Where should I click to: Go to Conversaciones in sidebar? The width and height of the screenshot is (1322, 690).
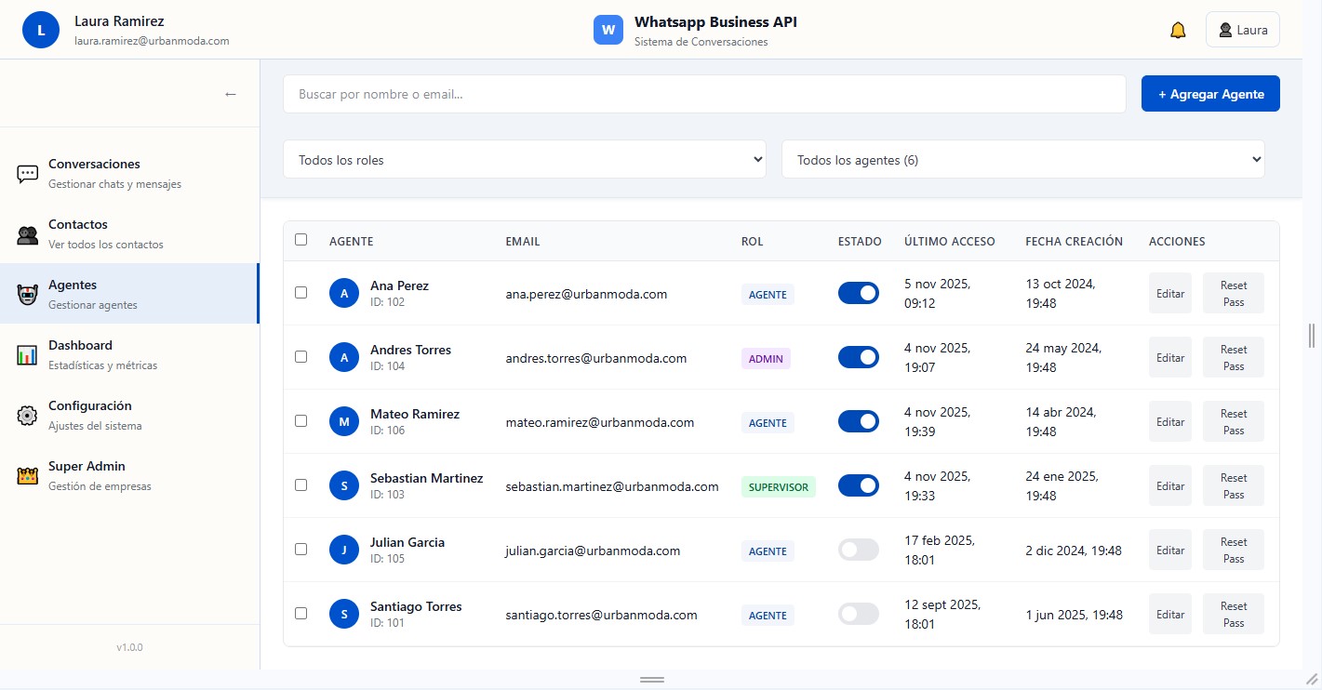click(x=129, y=173)
